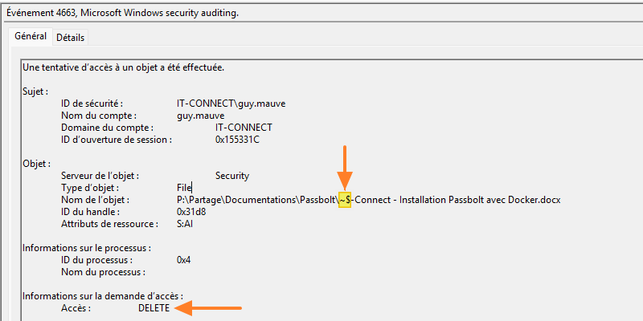Click the orange arrow pointing at DELETE
Image resolution: width=643 pixels, height=321 pixels.
click(209, 307)
